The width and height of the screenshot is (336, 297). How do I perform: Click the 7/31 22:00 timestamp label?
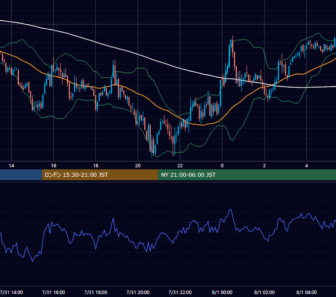(x=180, y=292)
